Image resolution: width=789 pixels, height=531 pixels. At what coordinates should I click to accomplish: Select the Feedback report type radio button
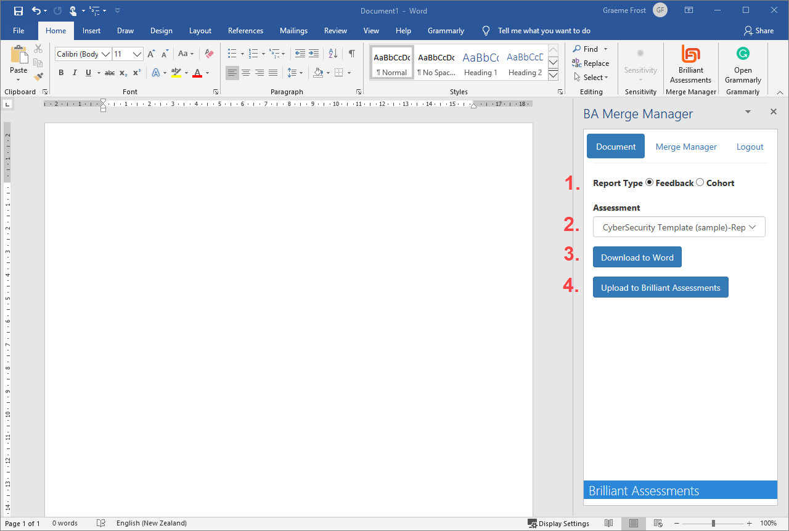click(649, 182)
